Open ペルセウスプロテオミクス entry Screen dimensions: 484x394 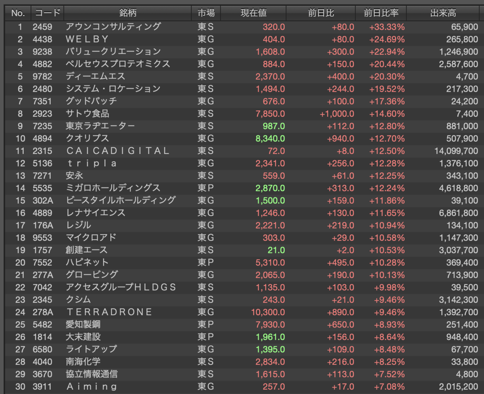pos(118,64)
